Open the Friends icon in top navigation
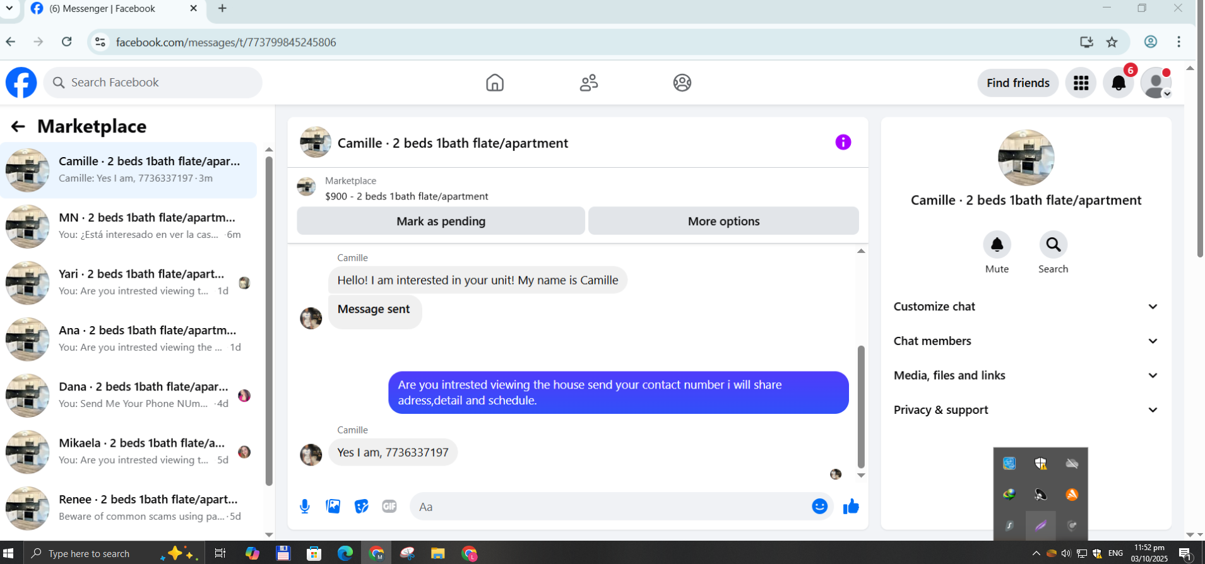The height and width of the screenshot is (564, 1205). pos(589,83)
